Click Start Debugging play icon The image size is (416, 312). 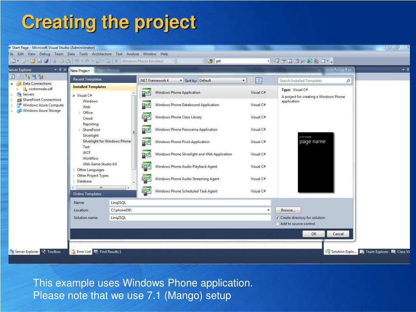(x=116, y=61)
